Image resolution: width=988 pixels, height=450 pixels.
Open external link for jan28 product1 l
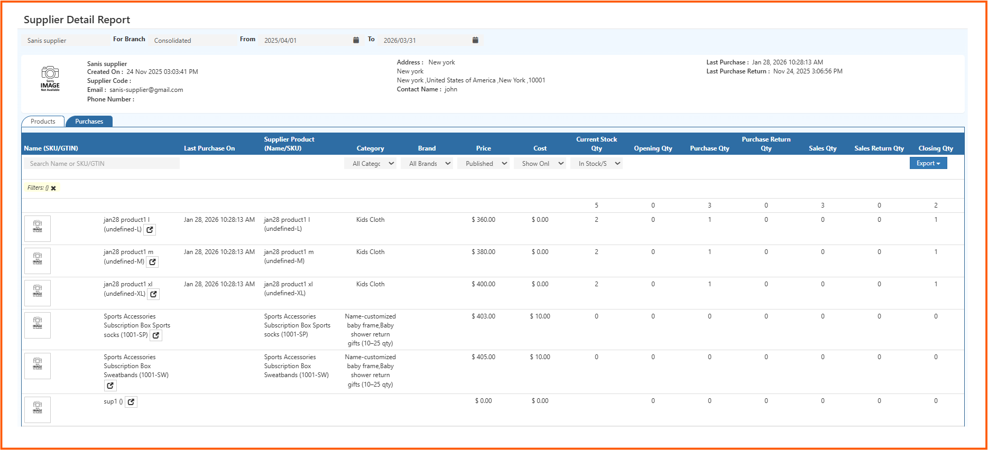coord(150,230)
